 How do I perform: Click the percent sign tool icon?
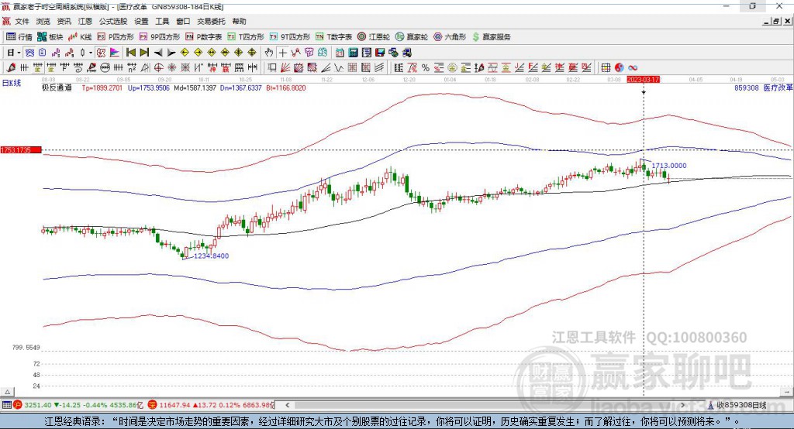pyautogui.click(x=426, y=67)
